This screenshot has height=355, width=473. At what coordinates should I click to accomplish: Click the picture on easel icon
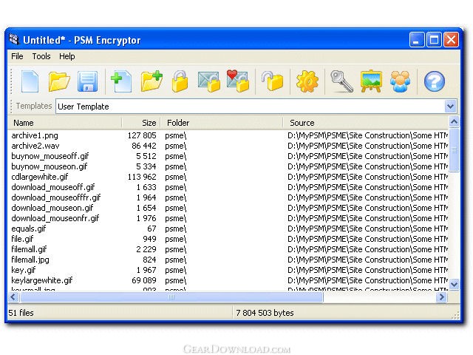[371, 81]
